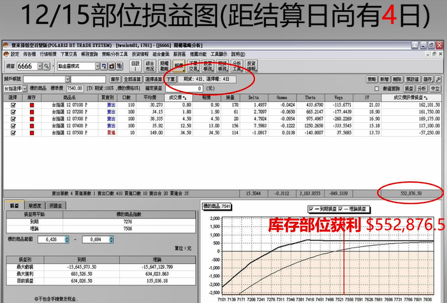Toggle checkbox for 台指選 12 07100 P row
This screenshot has width=447, height=303.
13,105
